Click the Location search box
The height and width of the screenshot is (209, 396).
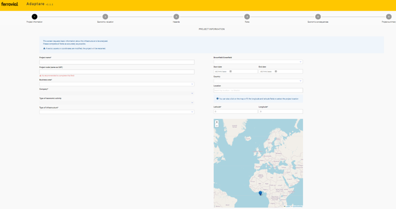[258, 91]
